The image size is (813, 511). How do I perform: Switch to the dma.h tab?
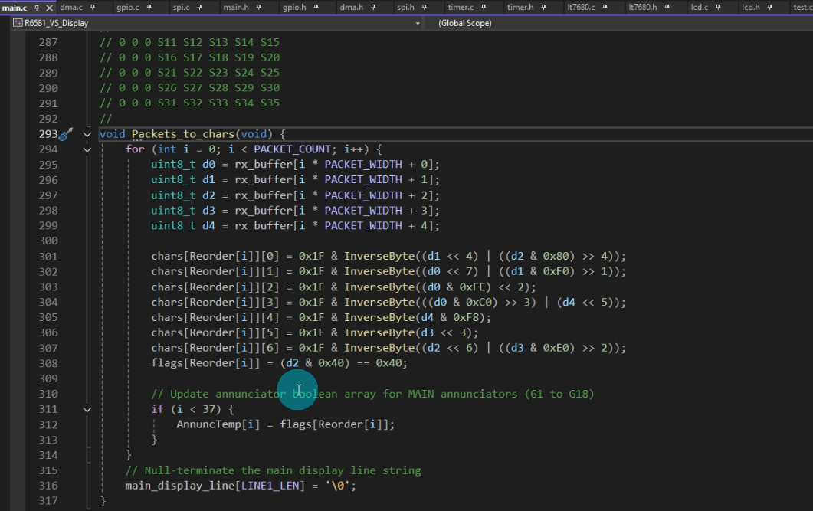click(x=351, y=7)
